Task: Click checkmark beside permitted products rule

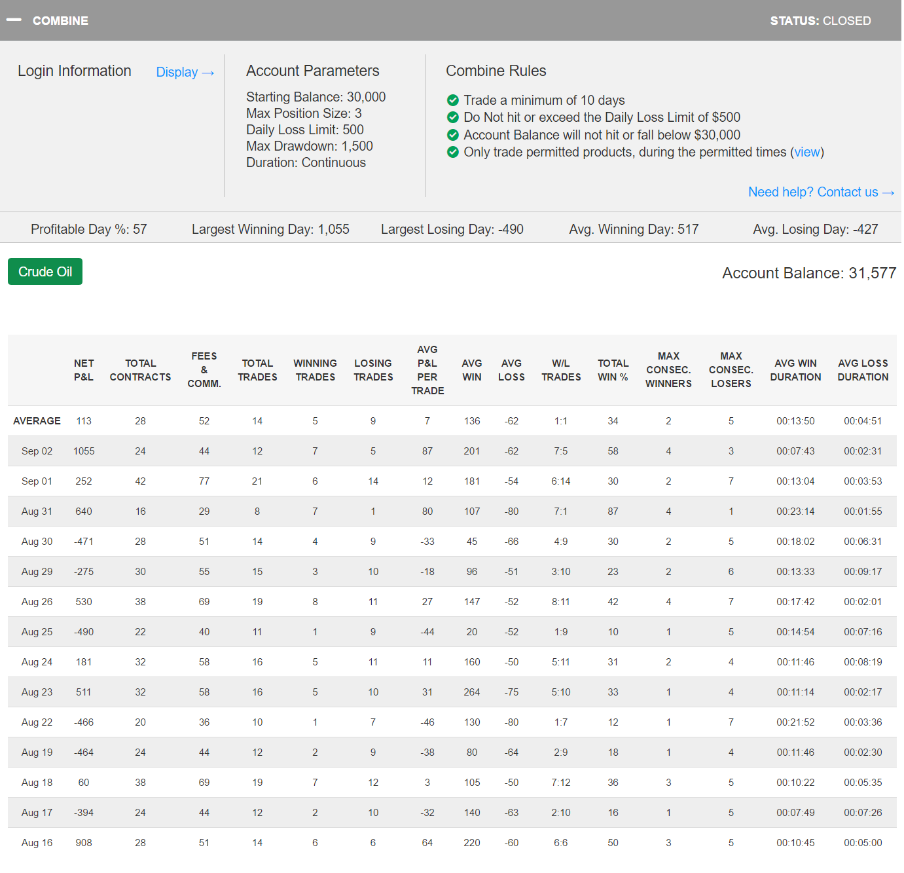Action: [452, 152]
